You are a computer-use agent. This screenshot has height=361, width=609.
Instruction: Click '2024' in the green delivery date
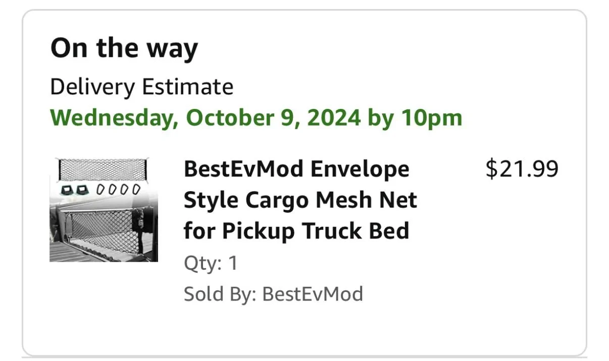coord(334,118)
